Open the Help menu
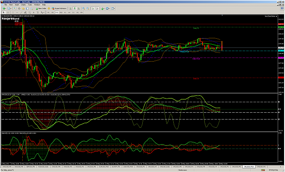Screen dimensions: 285x172 click(x=44, y=5)
